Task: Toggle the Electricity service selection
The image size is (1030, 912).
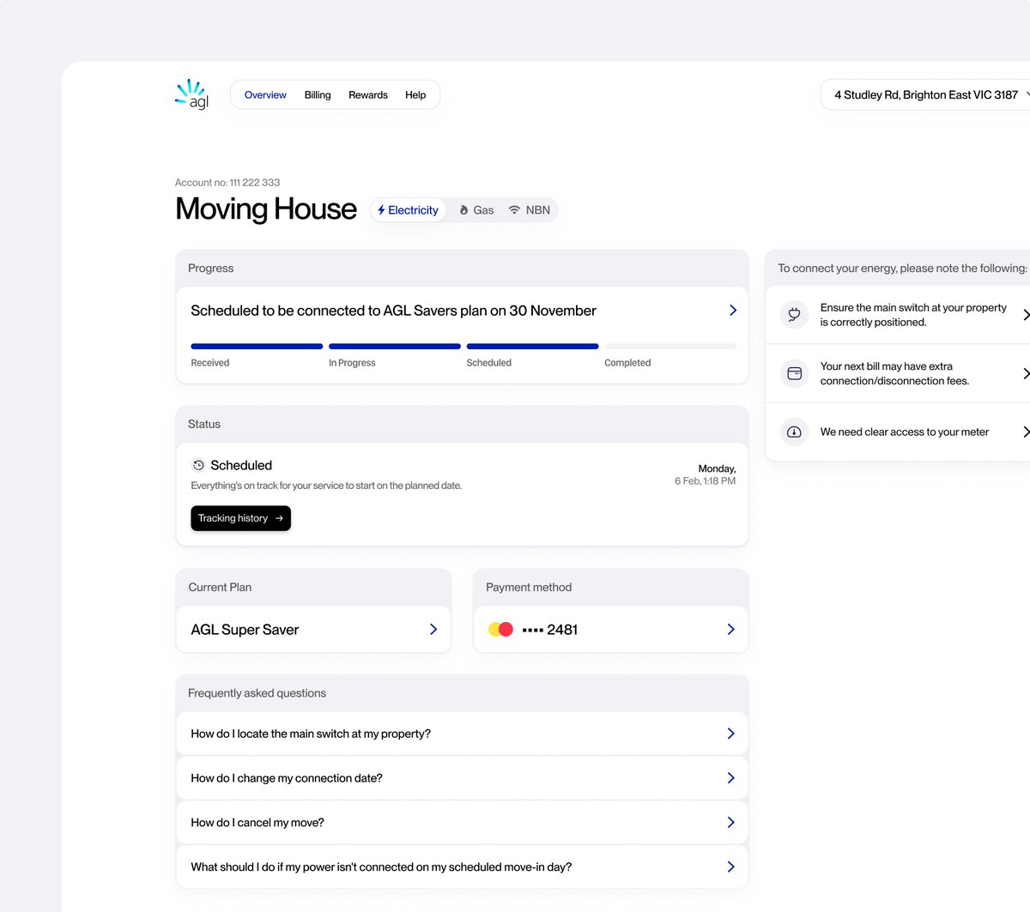Action: 409,209
